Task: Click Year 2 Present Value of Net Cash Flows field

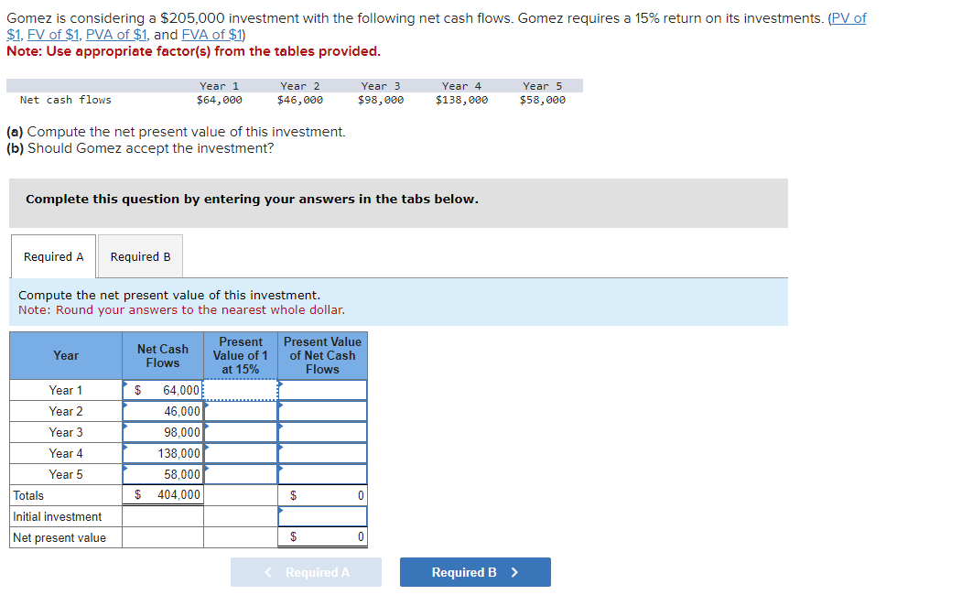Action: [323, 411]
